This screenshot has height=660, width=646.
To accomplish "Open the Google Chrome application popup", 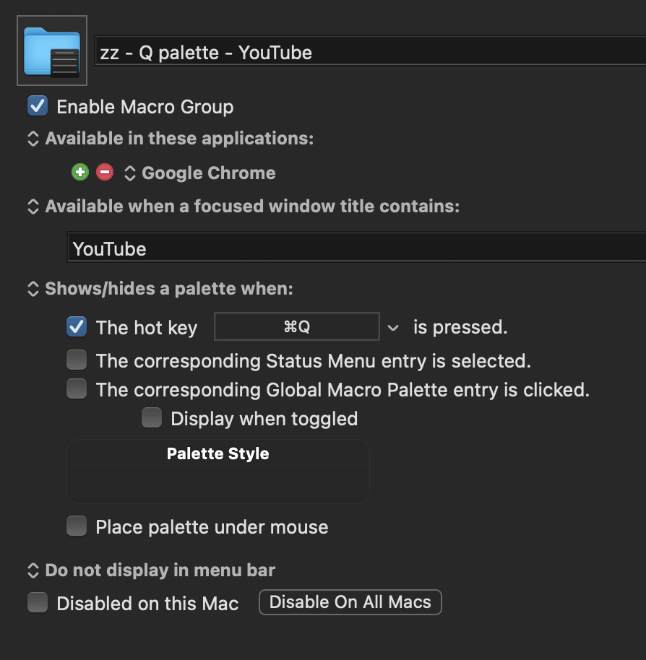I will [x=130, y=173].
